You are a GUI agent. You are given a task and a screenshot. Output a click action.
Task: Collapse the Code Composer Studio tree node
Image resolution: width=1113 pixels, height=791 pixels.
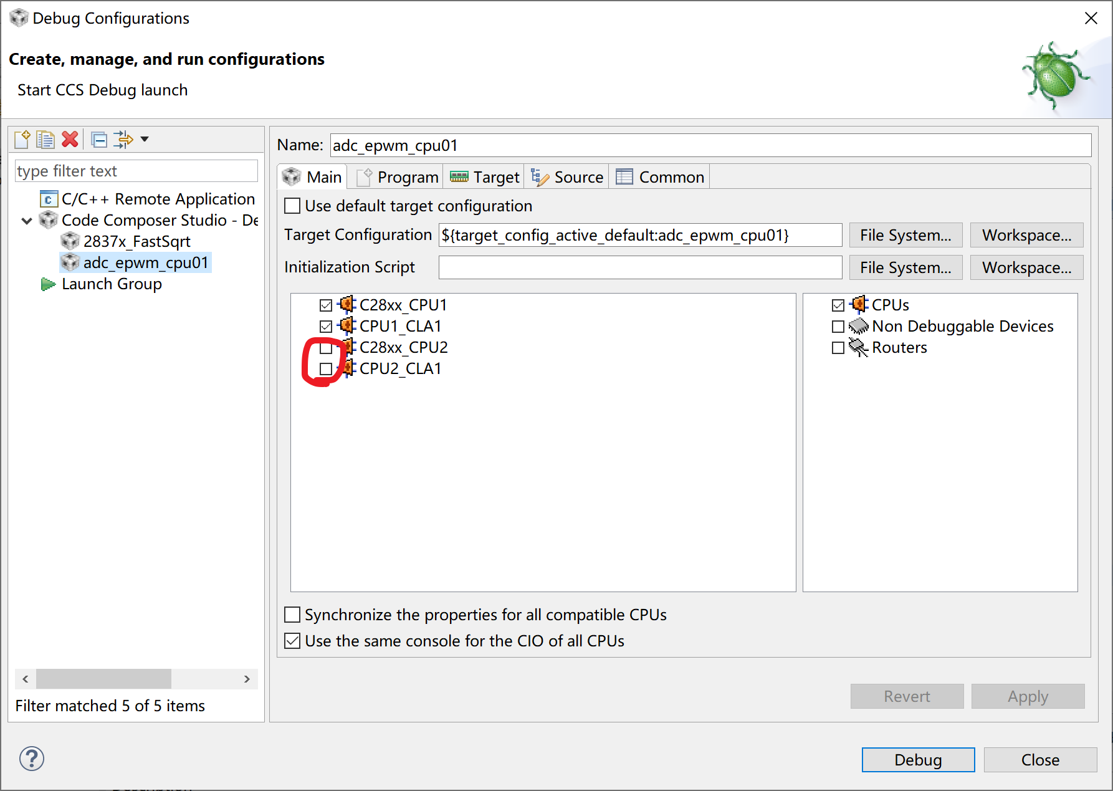[27, 221]
